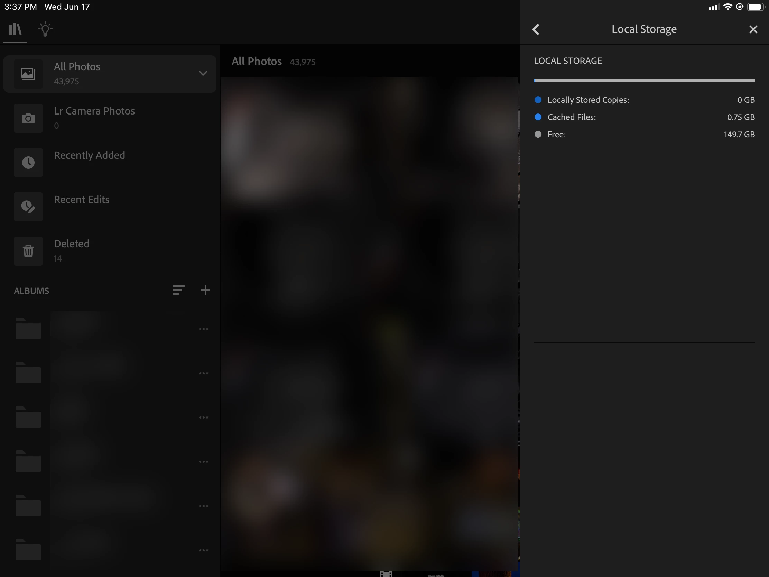Click the Recent Edits clock-pencil icon

point(28,207)
